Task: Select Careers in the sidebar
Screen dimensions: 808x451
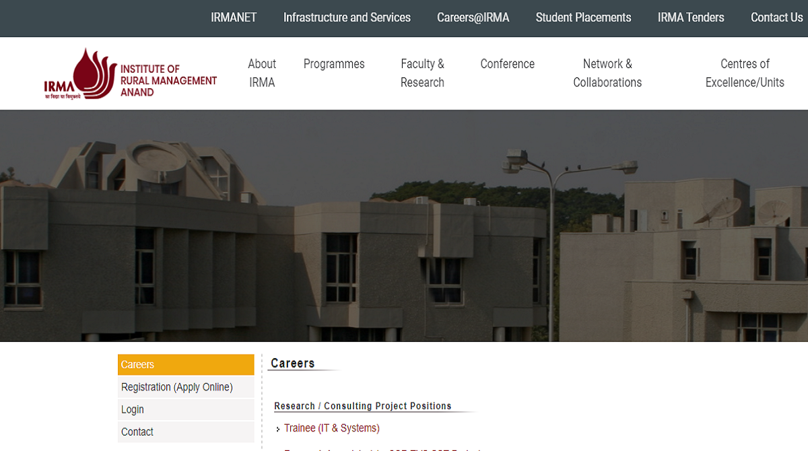Action: [185, 365]
